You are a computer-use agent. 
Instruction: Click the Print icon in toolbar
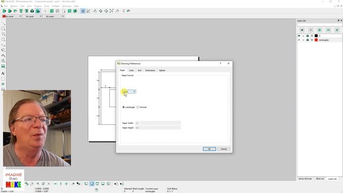32,11
